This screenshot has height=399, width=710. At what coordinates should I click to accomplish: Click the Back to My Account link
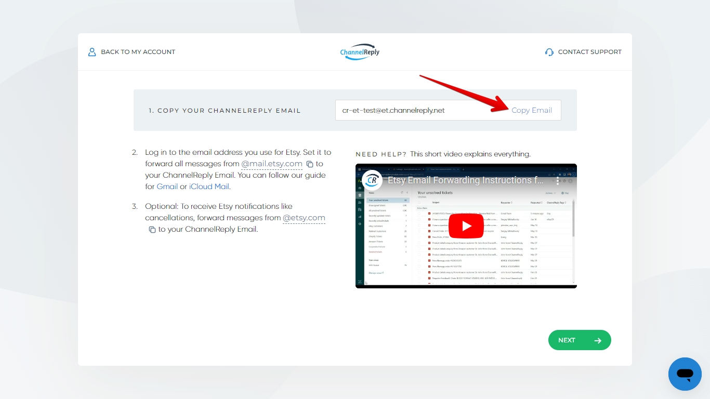click(132, 52)
